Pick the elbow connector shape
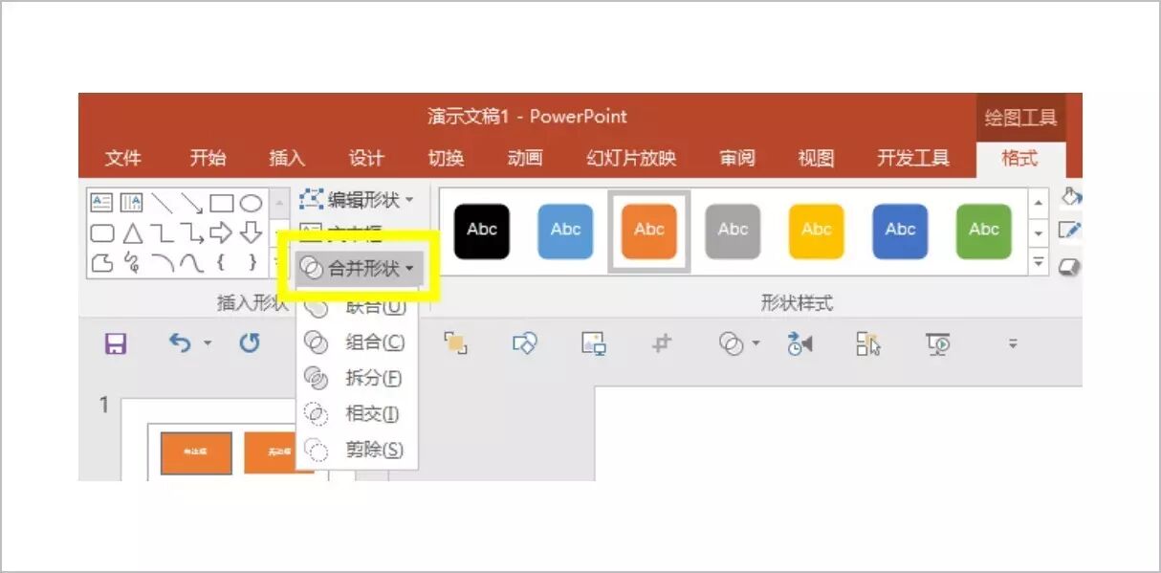Screen dimensions: 1161x573 (162, 232)
